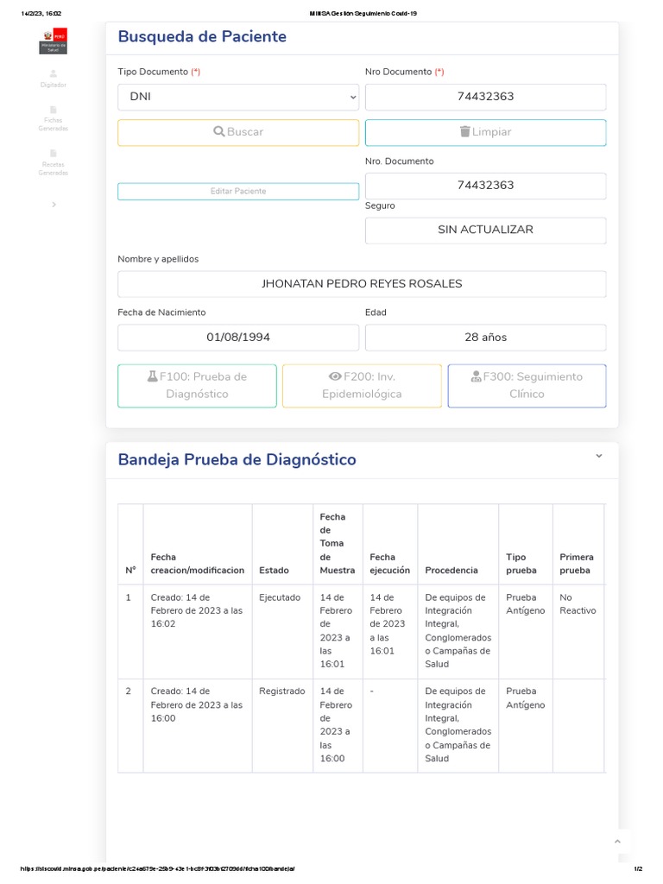Open Recetas Generadas document icon
This screenshot has height=884, width=663.
(53, 154)
